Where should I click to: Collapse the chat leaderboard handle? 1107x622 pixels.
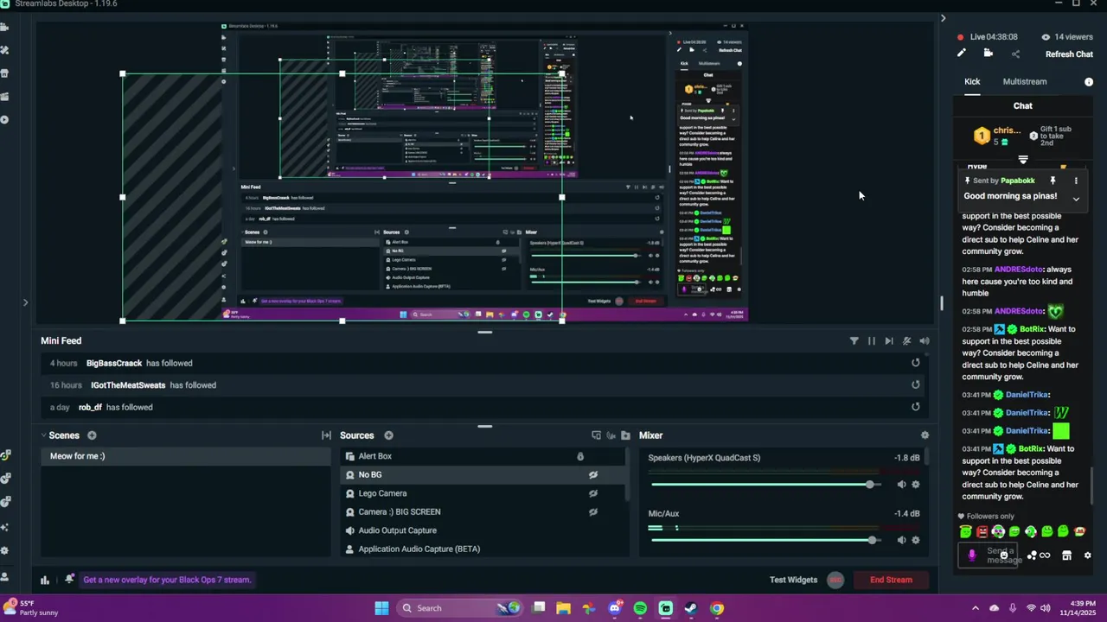coord(1023,160)
